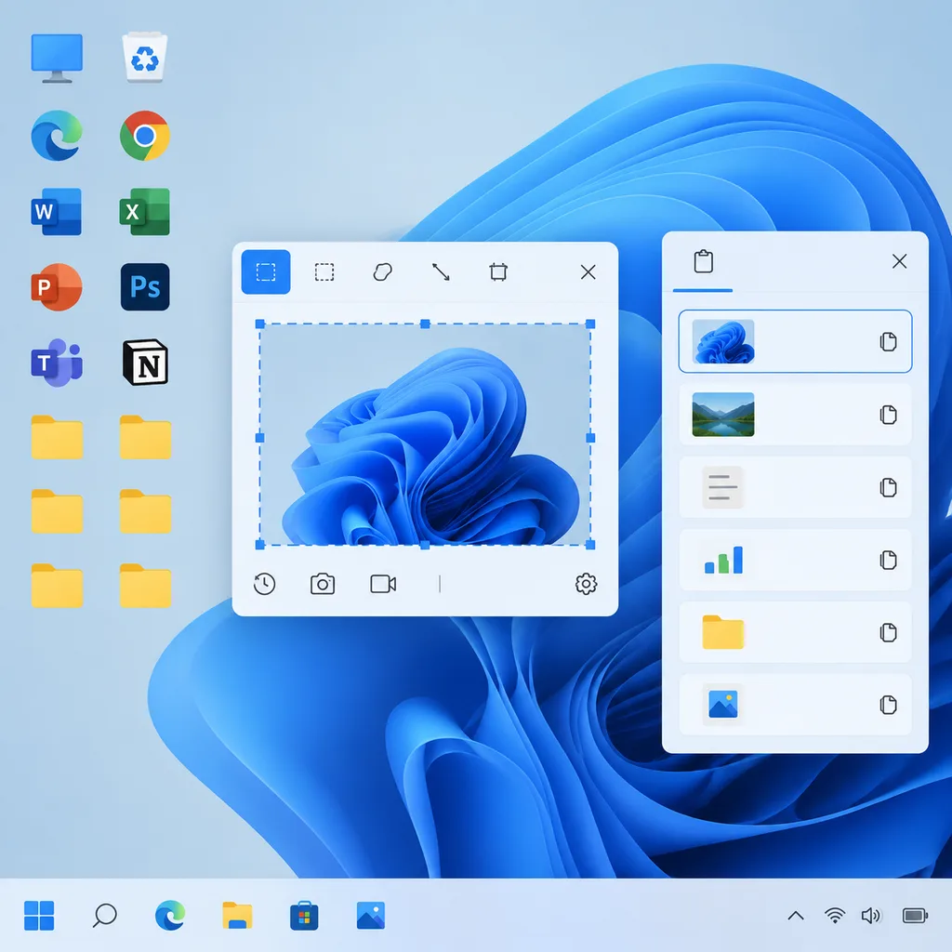Expand hidden system tray icons chevron
Viewport: 952px width, 952px height.
pos(796,916)
